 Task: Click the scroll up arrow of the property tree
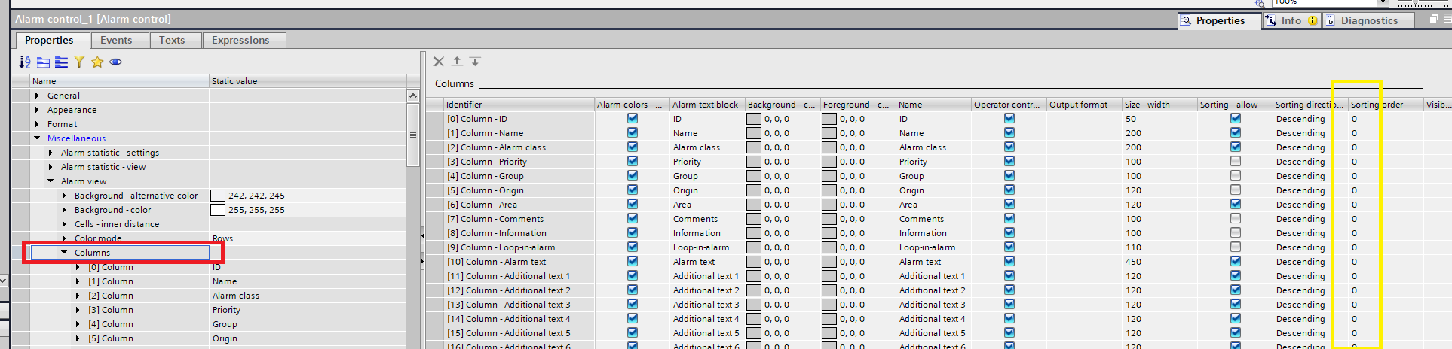(x=413, y=96)
